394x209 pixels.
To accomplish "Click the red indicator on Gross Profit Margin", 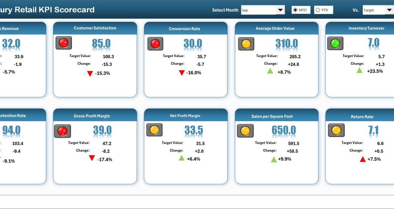I will tap(62, 131).
